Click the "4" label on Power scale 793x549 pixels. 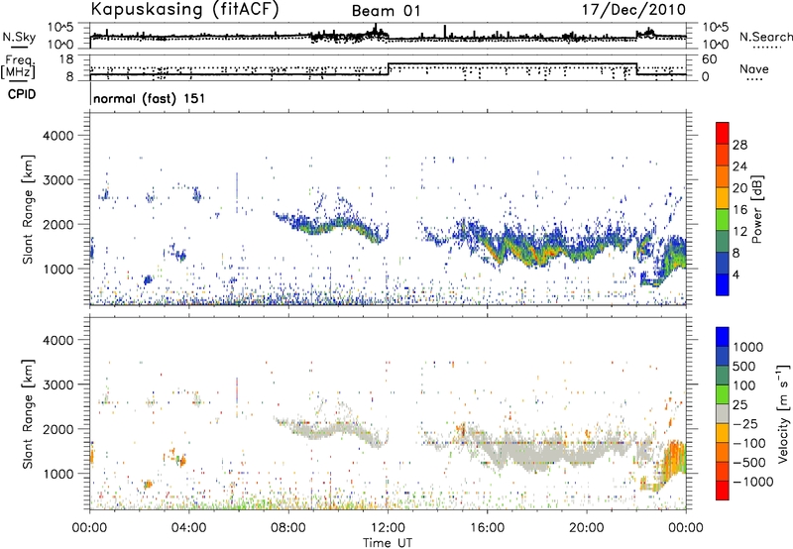tap(736, 275)
